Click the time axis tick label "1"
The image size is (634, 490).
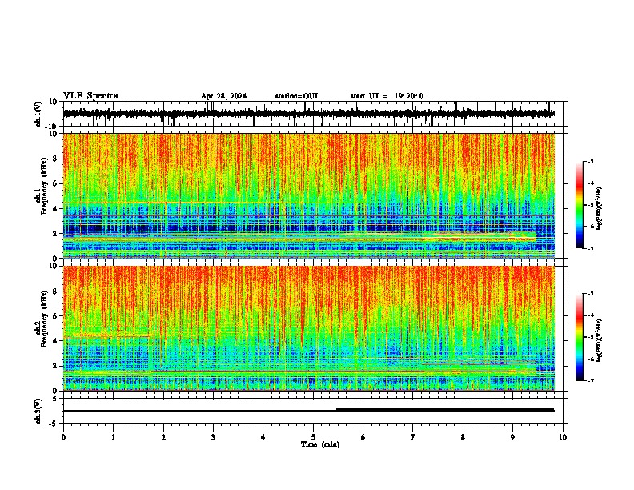click(x=113, y=437)
